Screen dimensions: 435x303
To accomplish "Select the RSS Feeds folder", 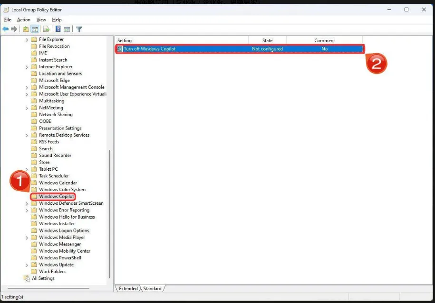I will (49, 142).
